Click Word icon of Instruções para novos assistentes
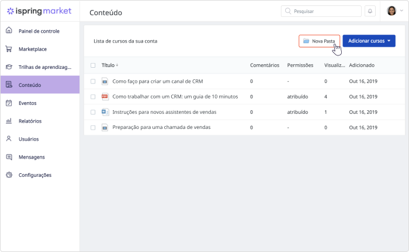Image resolution: width=409 pixels, height=252 pixels. (105, 112)
